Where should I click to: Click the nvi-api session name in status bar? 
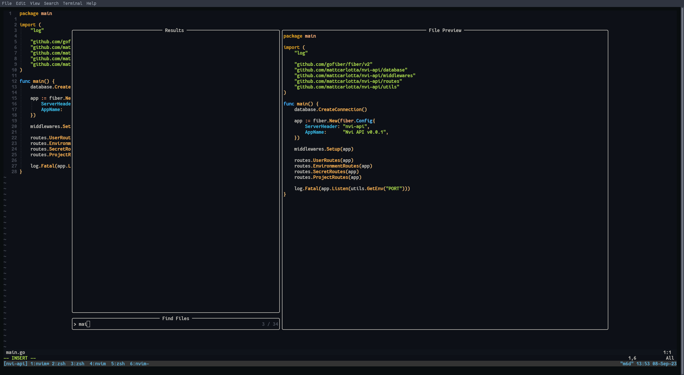tap(16, 364)
